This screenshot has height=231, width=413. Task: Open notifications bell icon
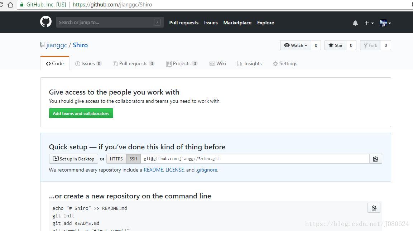tap(355, 23)
